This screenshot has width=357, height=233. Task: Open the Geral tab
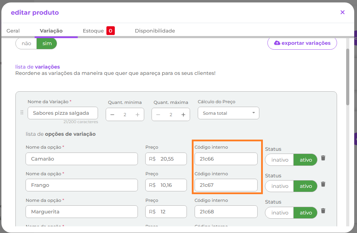(x=13, y=31)
